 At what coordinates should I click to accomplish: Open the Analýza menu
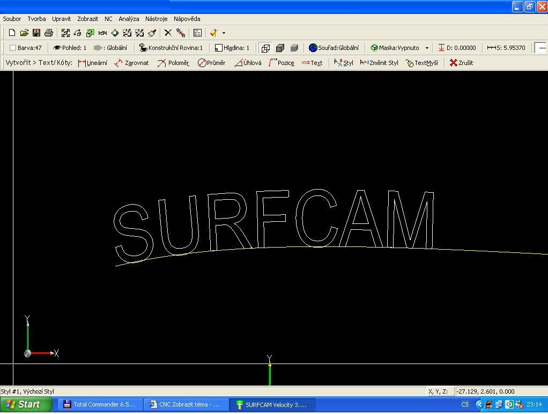click(x=129, y=19)
